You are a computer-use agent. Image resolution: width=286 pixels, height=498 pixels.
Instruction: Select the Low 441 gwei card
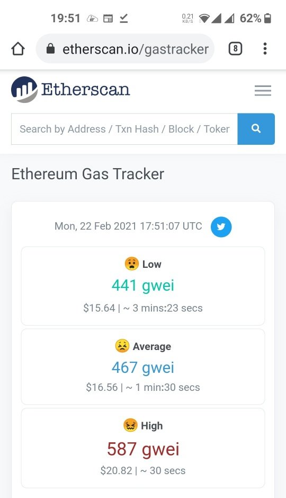[x=143, y=286]
